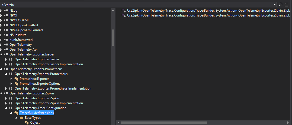The image size is (292, 125).
Task: Select the nunit.framework assembly row
Action: click(x=21, y=40)
